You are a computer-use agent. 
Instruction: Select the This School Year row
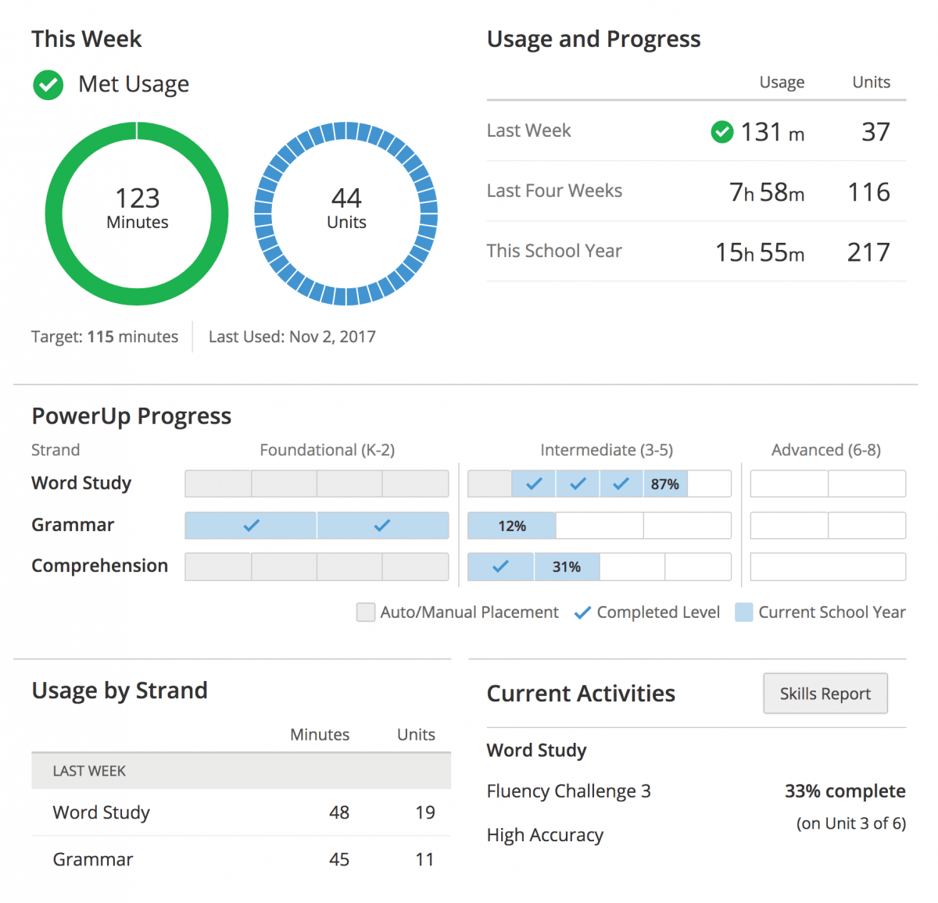pyautogui.click(x=696, y=252)
